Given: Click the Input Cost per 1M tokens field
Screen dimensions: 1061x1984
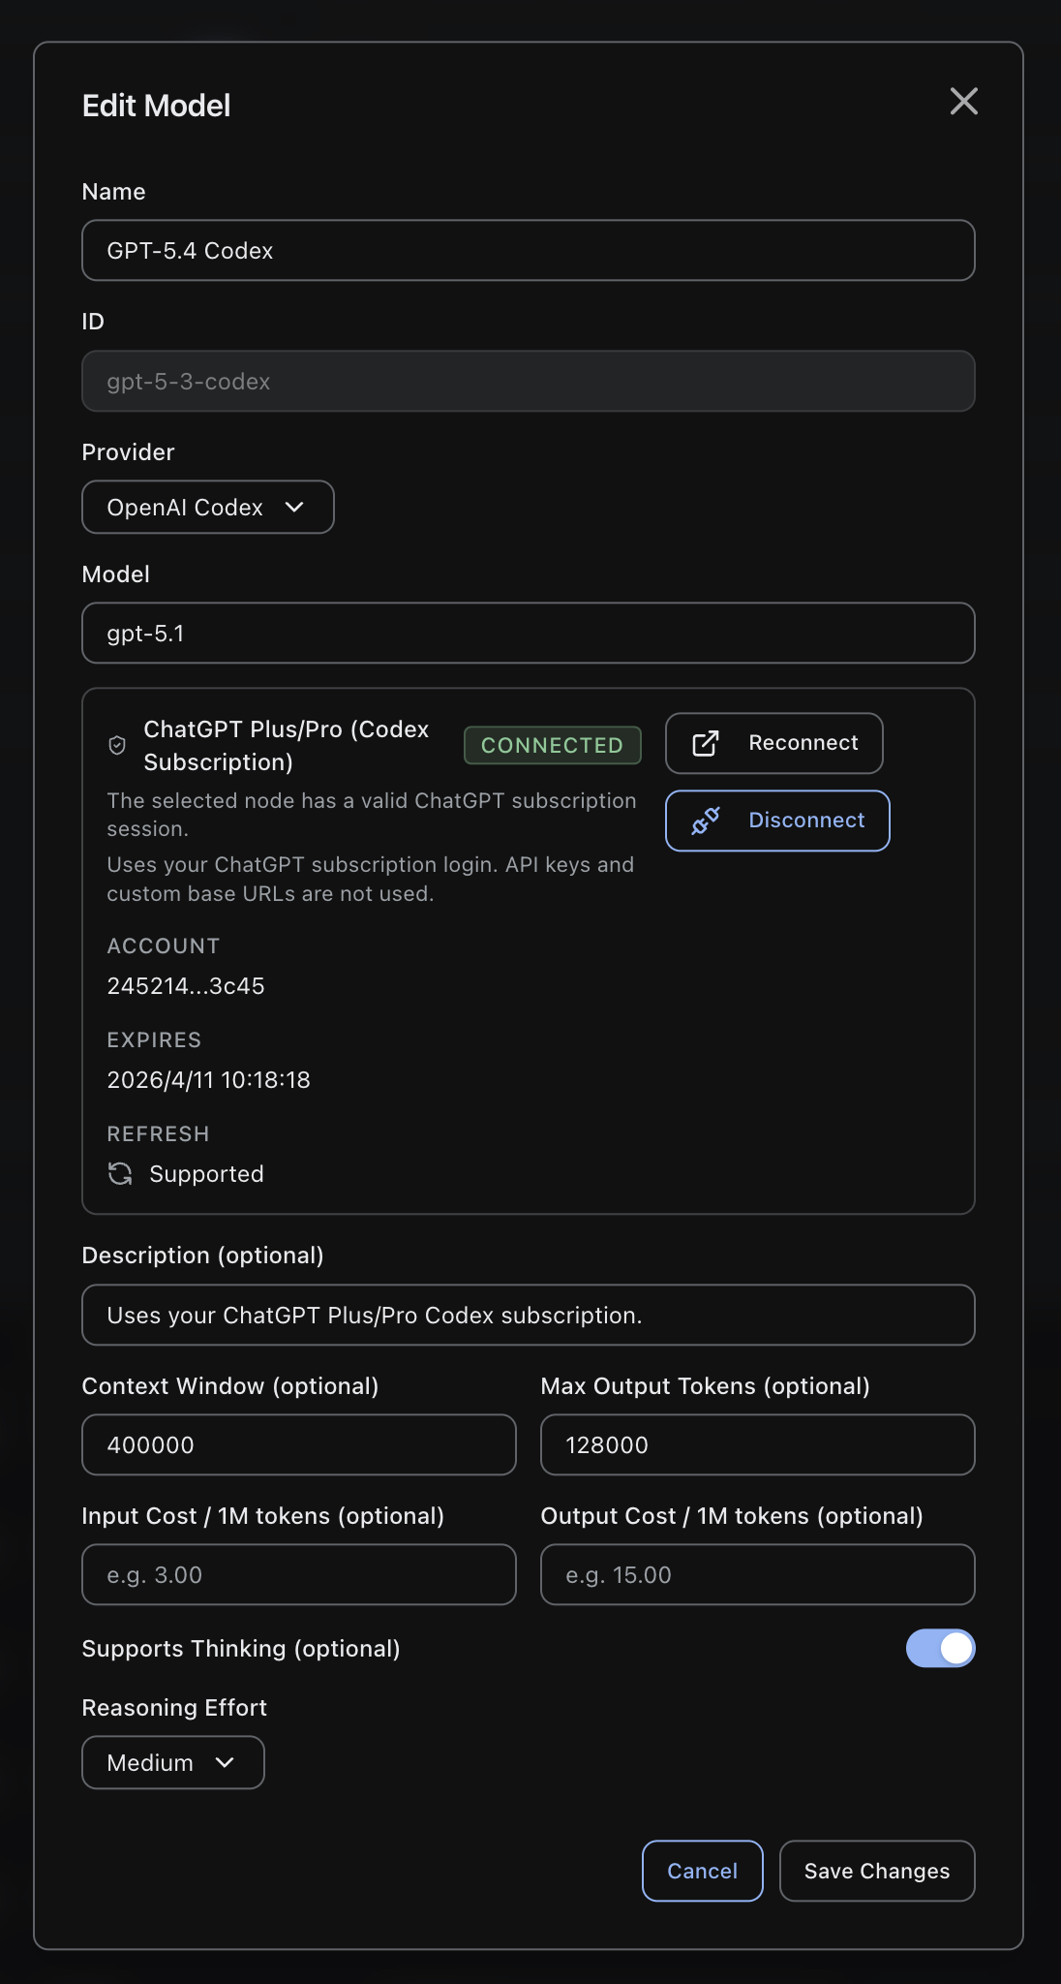Looking at the screenshot, I should point(298,1575).
